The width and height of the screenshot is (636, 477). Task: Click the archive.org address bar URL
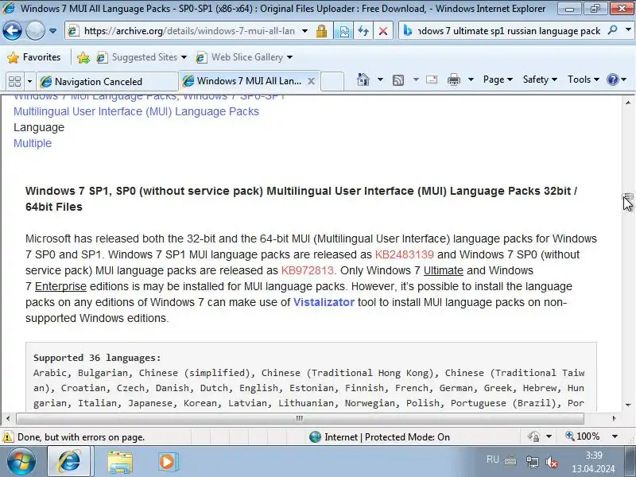[189, 31]
